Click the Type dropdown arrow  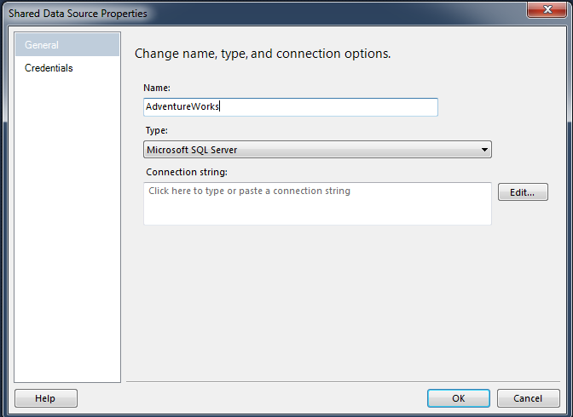[x=484, y=150]
